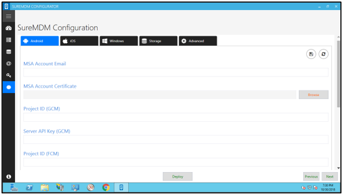Click Browse for MSA Account Certificate
Image resolution: width=343 pixels, height=195 pixels.
(x=313, y=95)
